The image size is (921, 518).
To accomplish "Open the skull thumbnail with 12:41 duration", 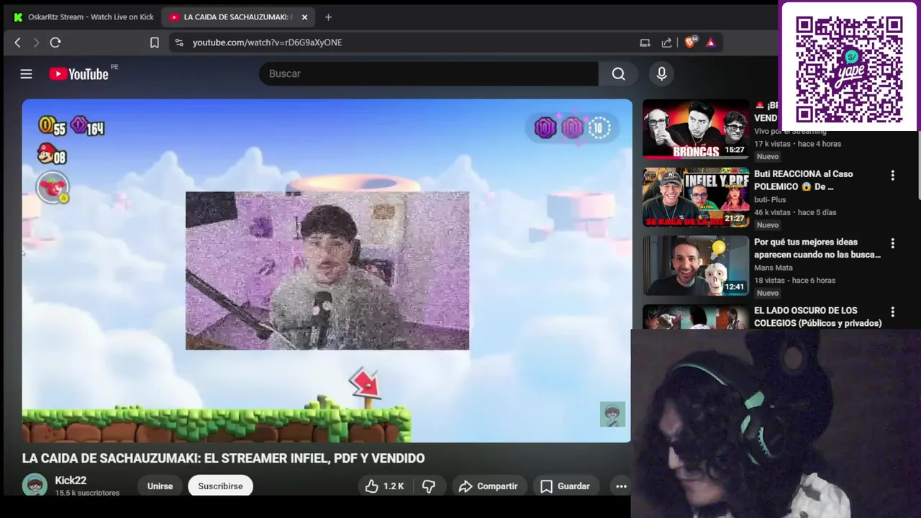I will (x=696, y=265).
